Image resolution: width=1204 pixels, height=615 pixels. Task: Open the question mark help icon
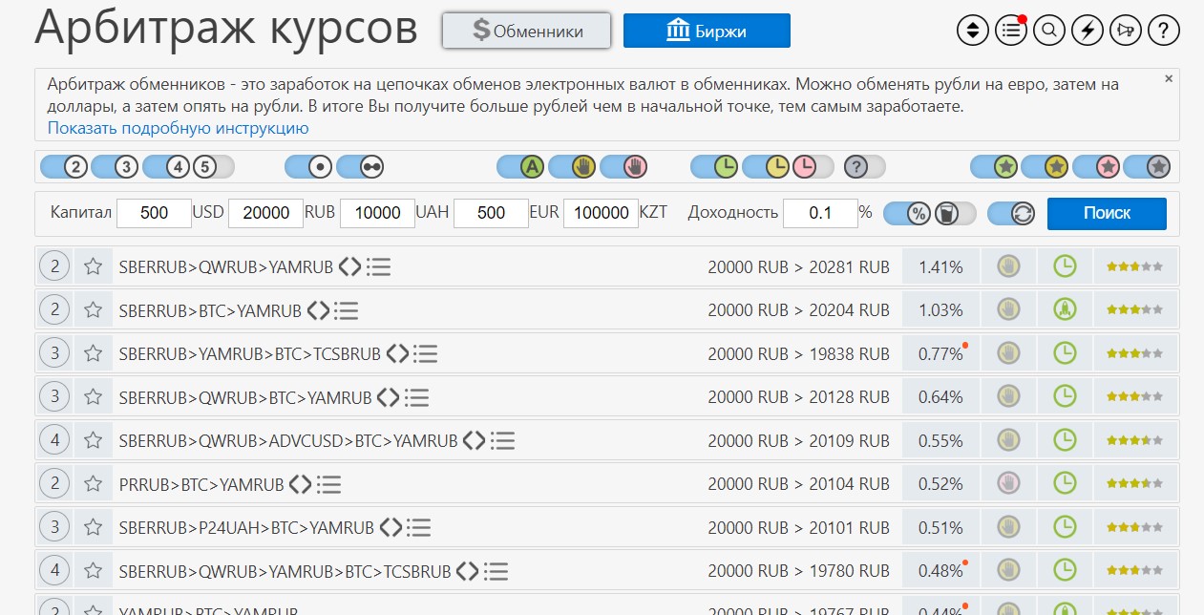1163,31
